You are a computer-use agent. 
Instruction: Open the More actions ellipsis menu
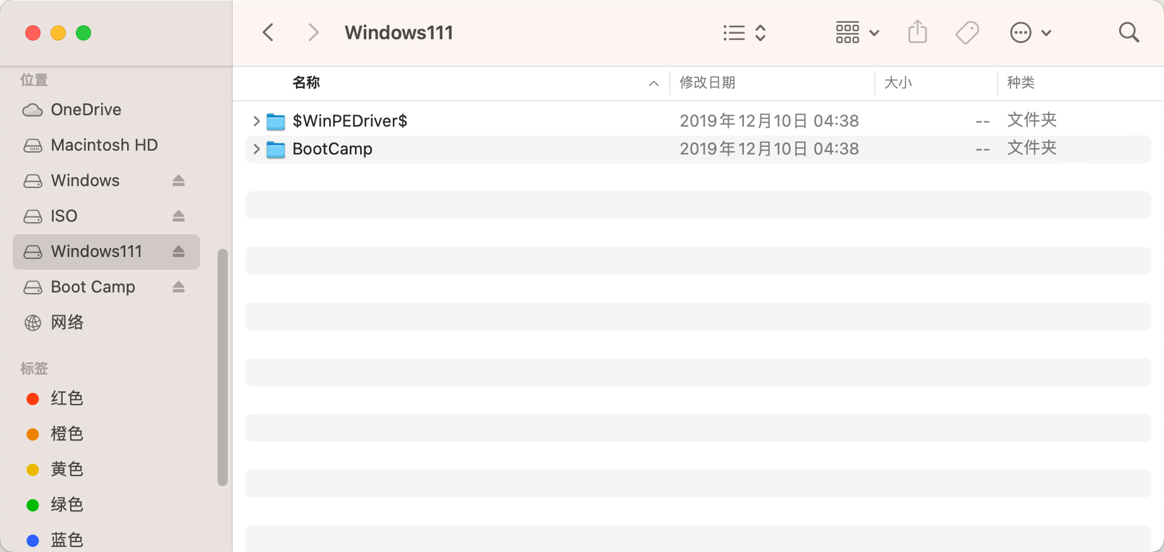point(1031,32)
